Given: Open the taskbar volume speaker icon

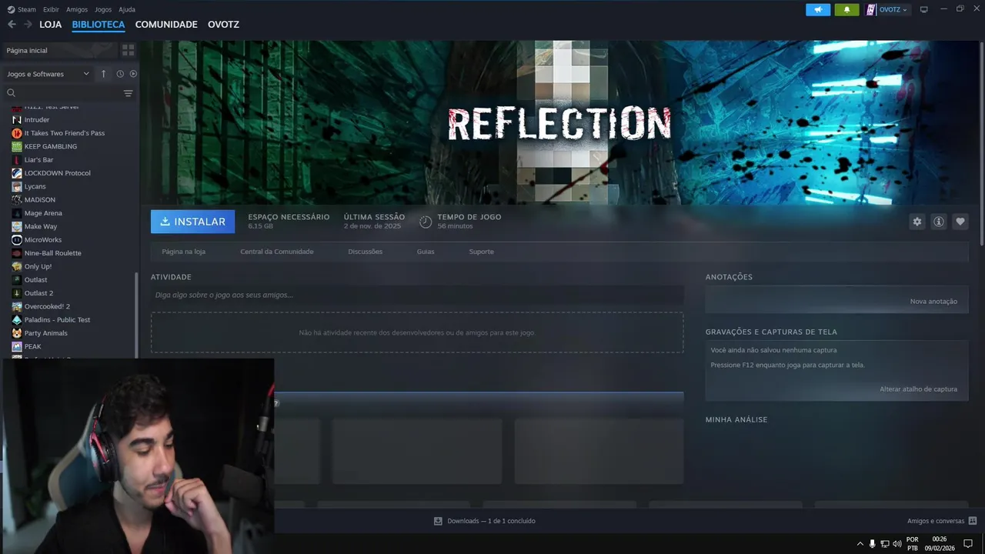Looking at the screenshot, I should 897,544.
